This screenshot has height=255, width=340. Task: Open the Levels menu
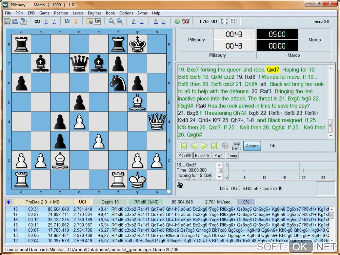click(78, 13)
